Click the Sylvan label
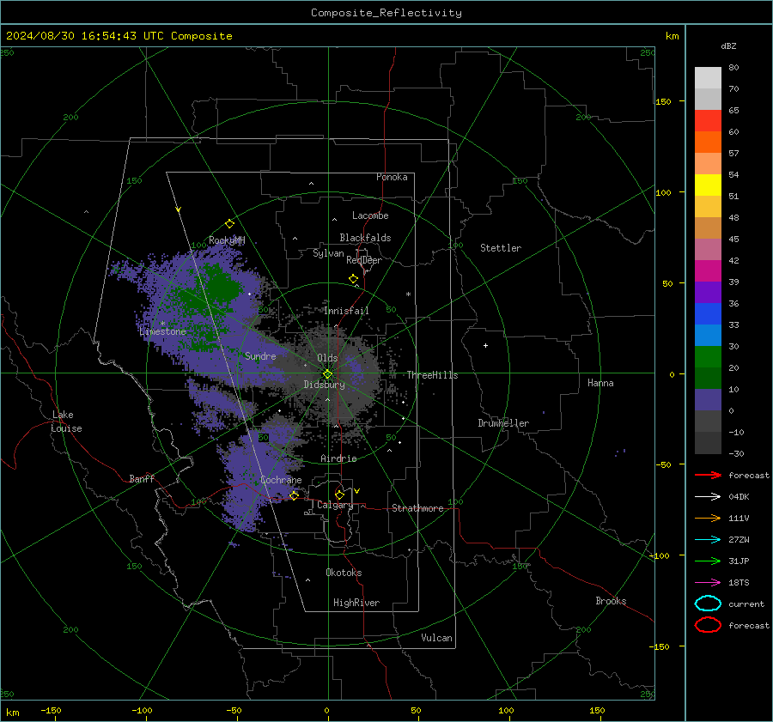This screenshot has width=773, height=722. [x=328, y=253]
